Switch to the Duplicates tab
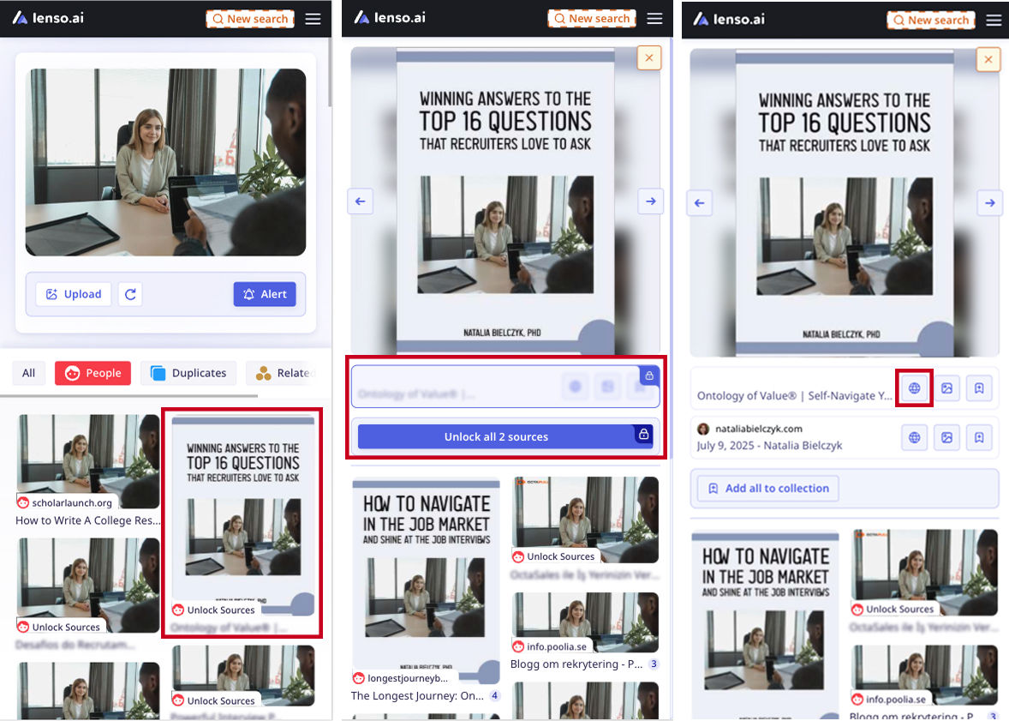 coord(188,373)
